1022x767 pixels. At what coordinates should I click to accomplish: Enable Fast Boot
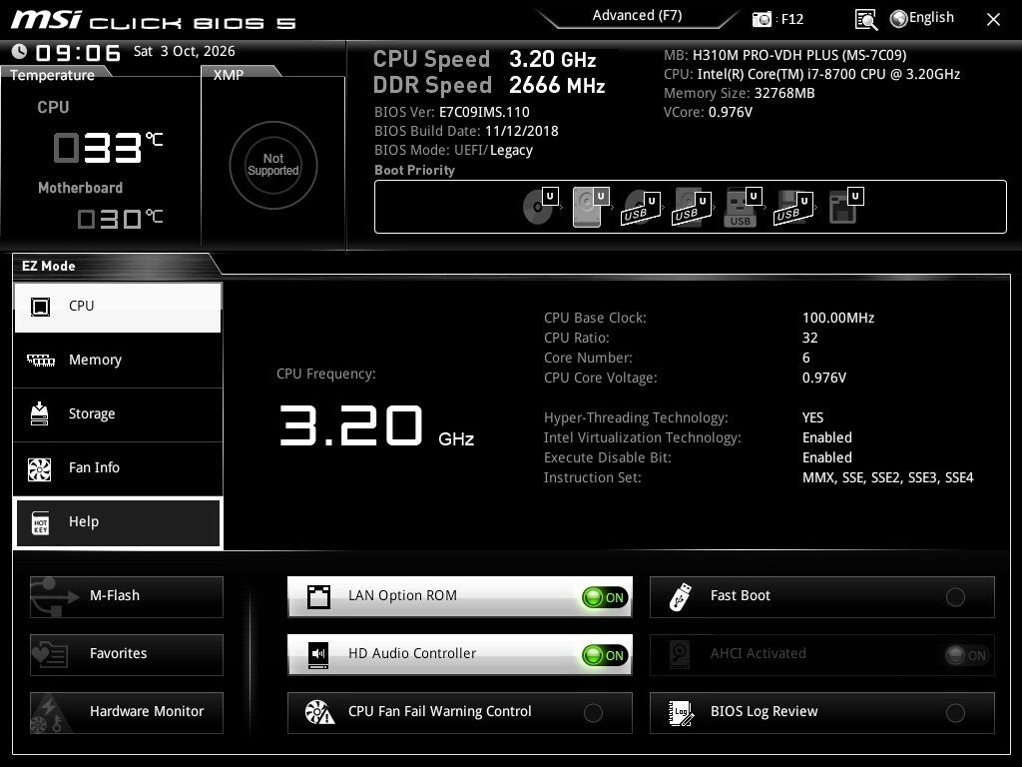tap(955, 597)
